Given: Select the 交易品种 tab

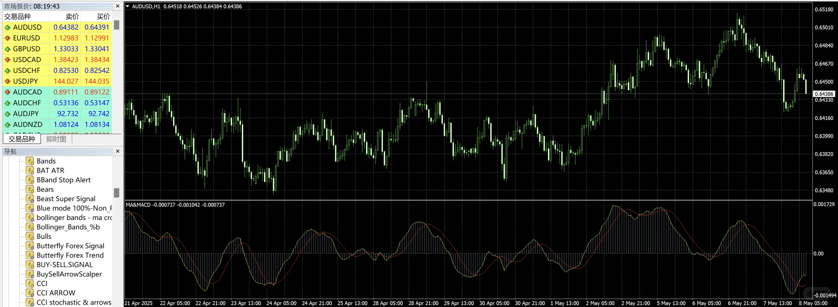Looking at the screenshot, I should pos(22,139).
